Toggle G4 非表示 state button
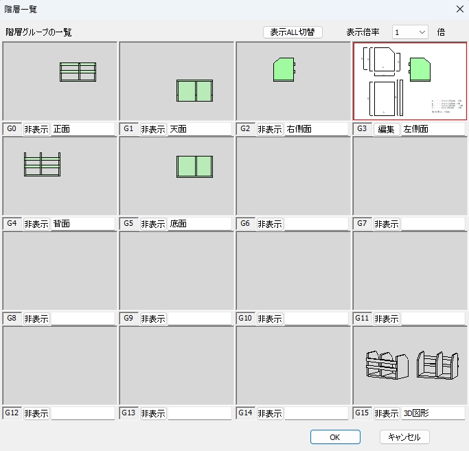This screenshot has height=451, width=469. 36,224
